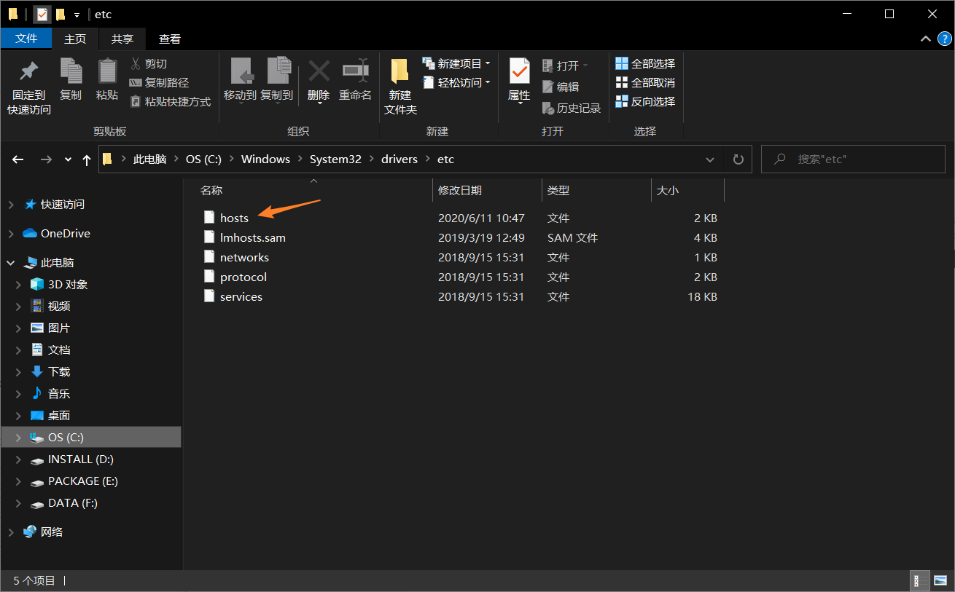
Task: Click Copy path (复制路径)
Action: [x=159, y=83]
